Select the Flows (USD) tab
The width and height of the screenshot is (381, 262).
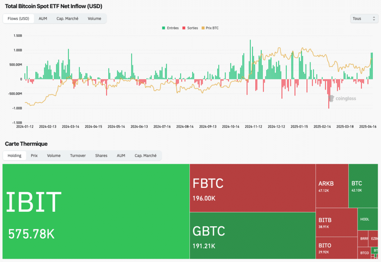pos(19,19)
